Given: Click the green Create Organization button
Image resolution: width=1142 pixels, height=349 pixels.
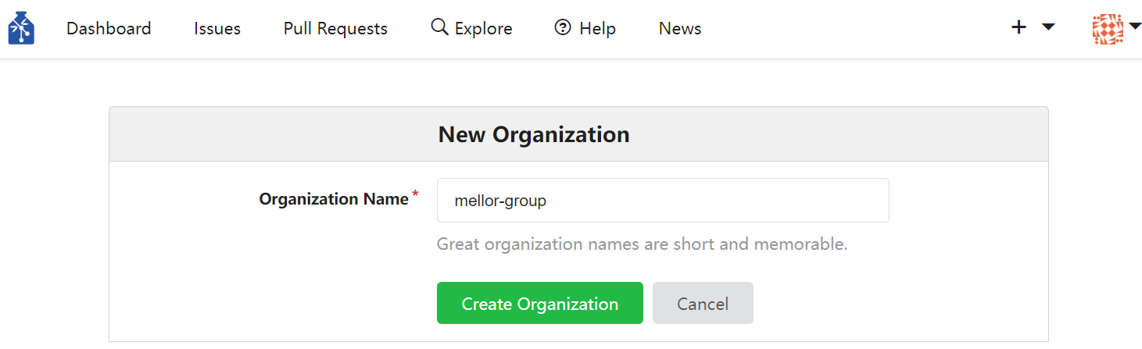Looking at the screenshot, I should click(540, 303).
